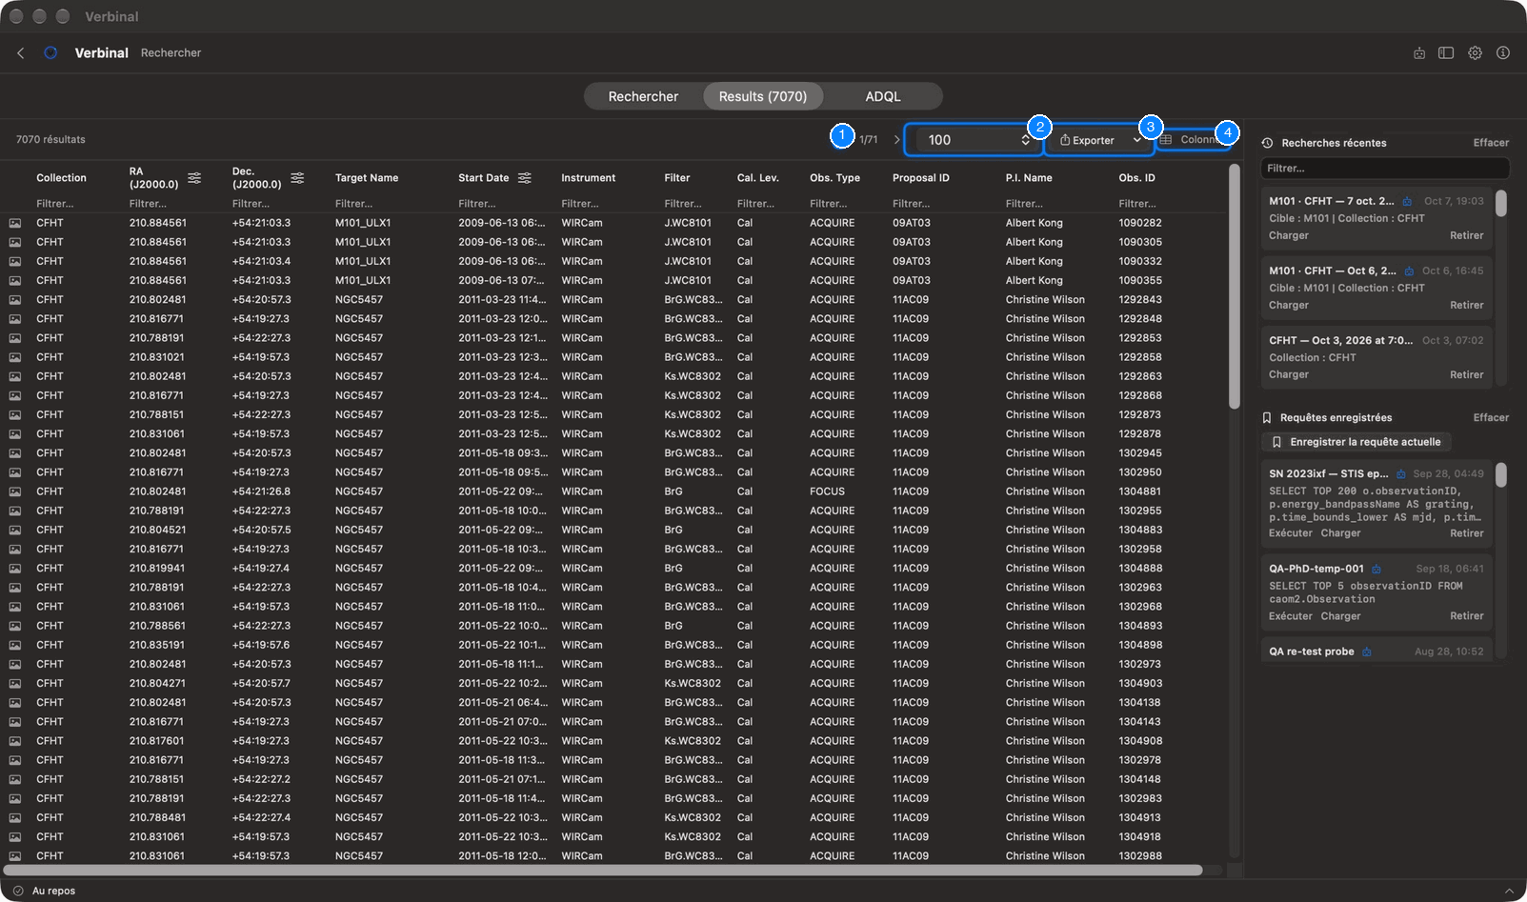Open the Colonnes column chooser

tap(1194, 140)
